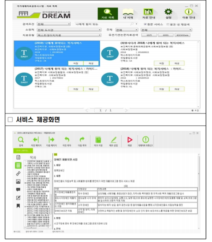Jump to 이전 목차 in the viewer
212x242 pixels.
tap(67, 141)
